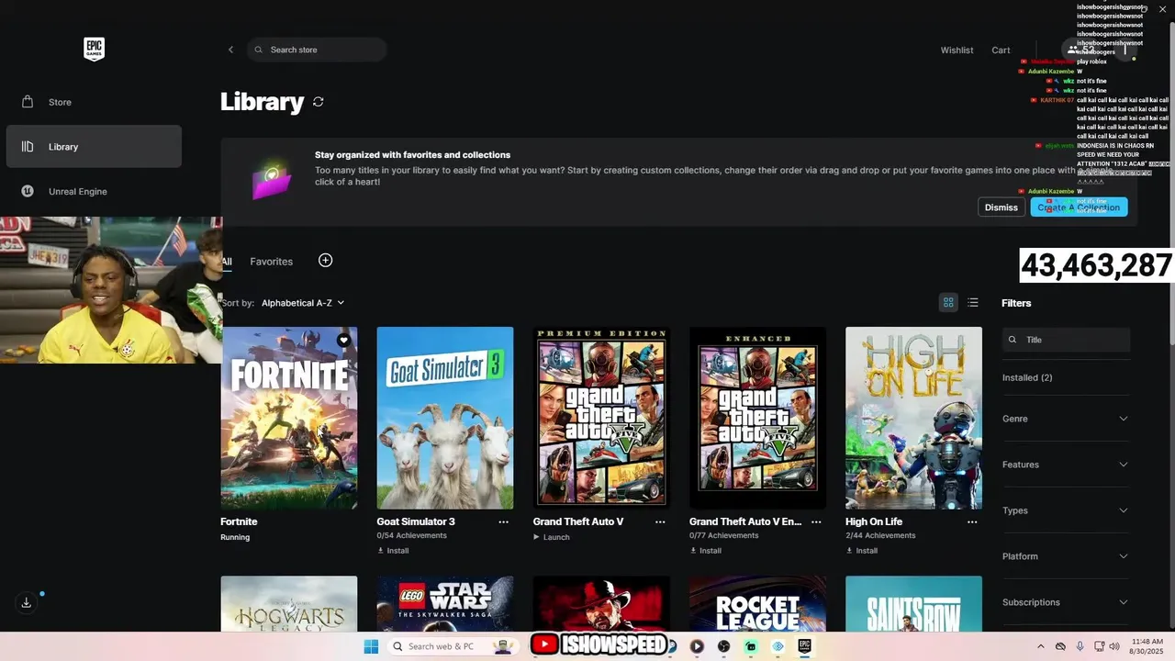The width and height of the screenshot is (1175, 661).
Task: Click the Epic Games logo
Action: click(x=94, y=50)
